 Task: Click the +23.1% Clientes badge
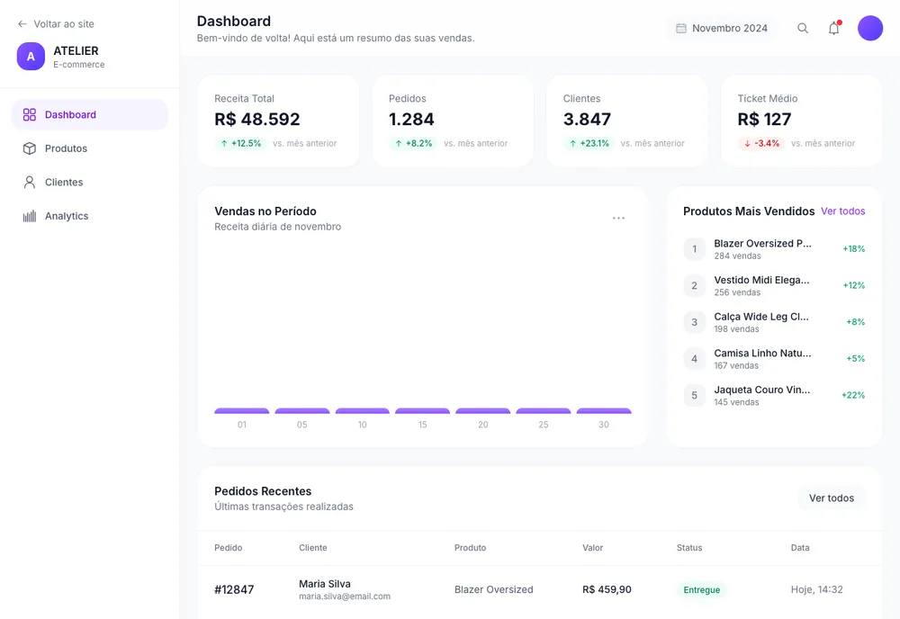coord(589,143)
